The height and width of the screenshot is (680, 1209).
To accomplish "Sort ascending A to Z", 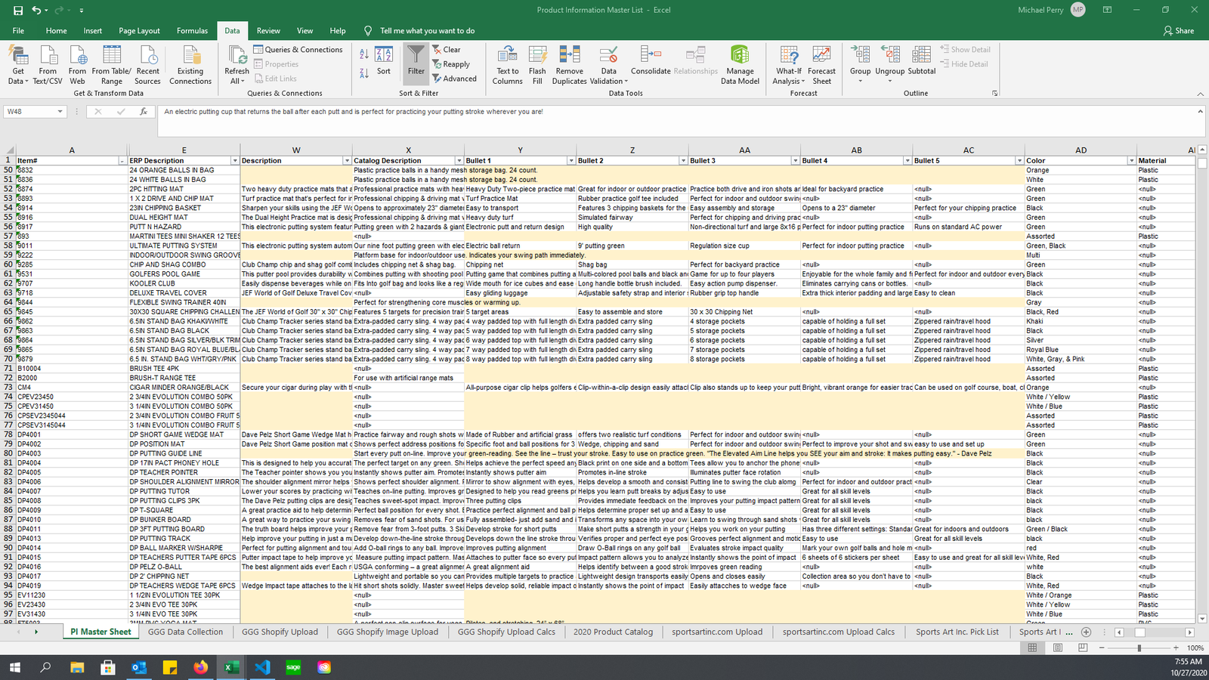I will click(364, 54).
